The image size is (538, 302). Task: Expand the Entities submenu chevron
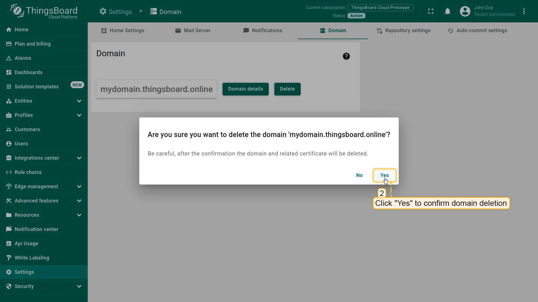pyautogui.click(x=79, y=101)
